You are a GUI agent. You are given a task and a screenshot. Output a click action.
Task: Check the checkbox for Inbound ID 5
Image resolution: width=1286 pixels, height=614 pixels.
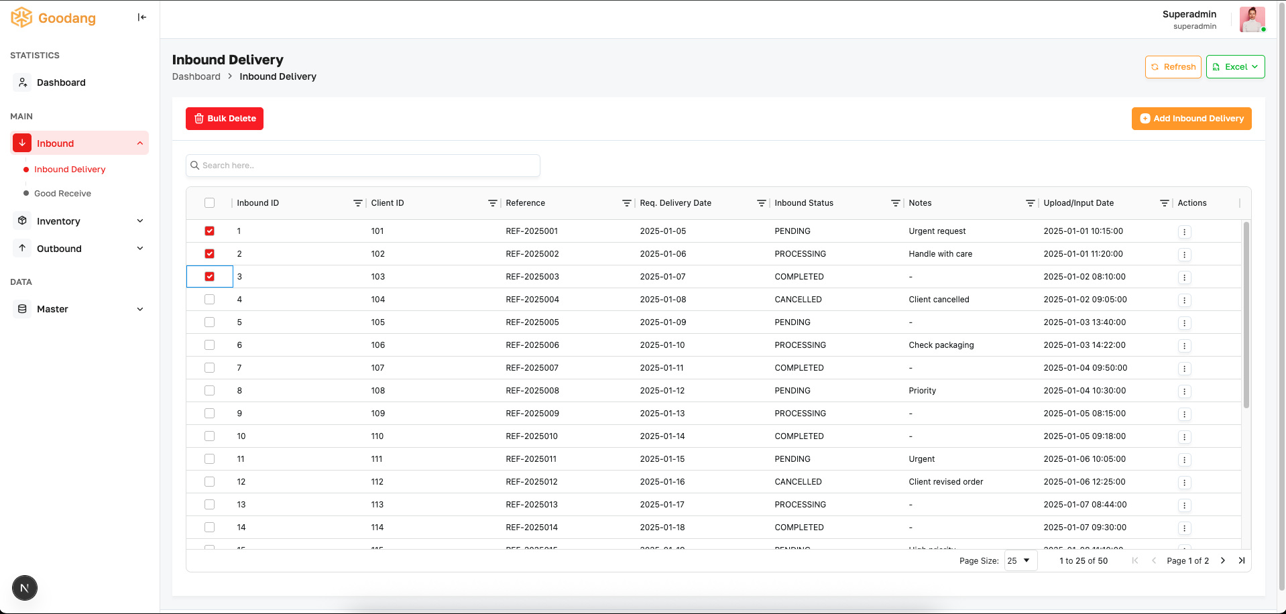point(209,322)
